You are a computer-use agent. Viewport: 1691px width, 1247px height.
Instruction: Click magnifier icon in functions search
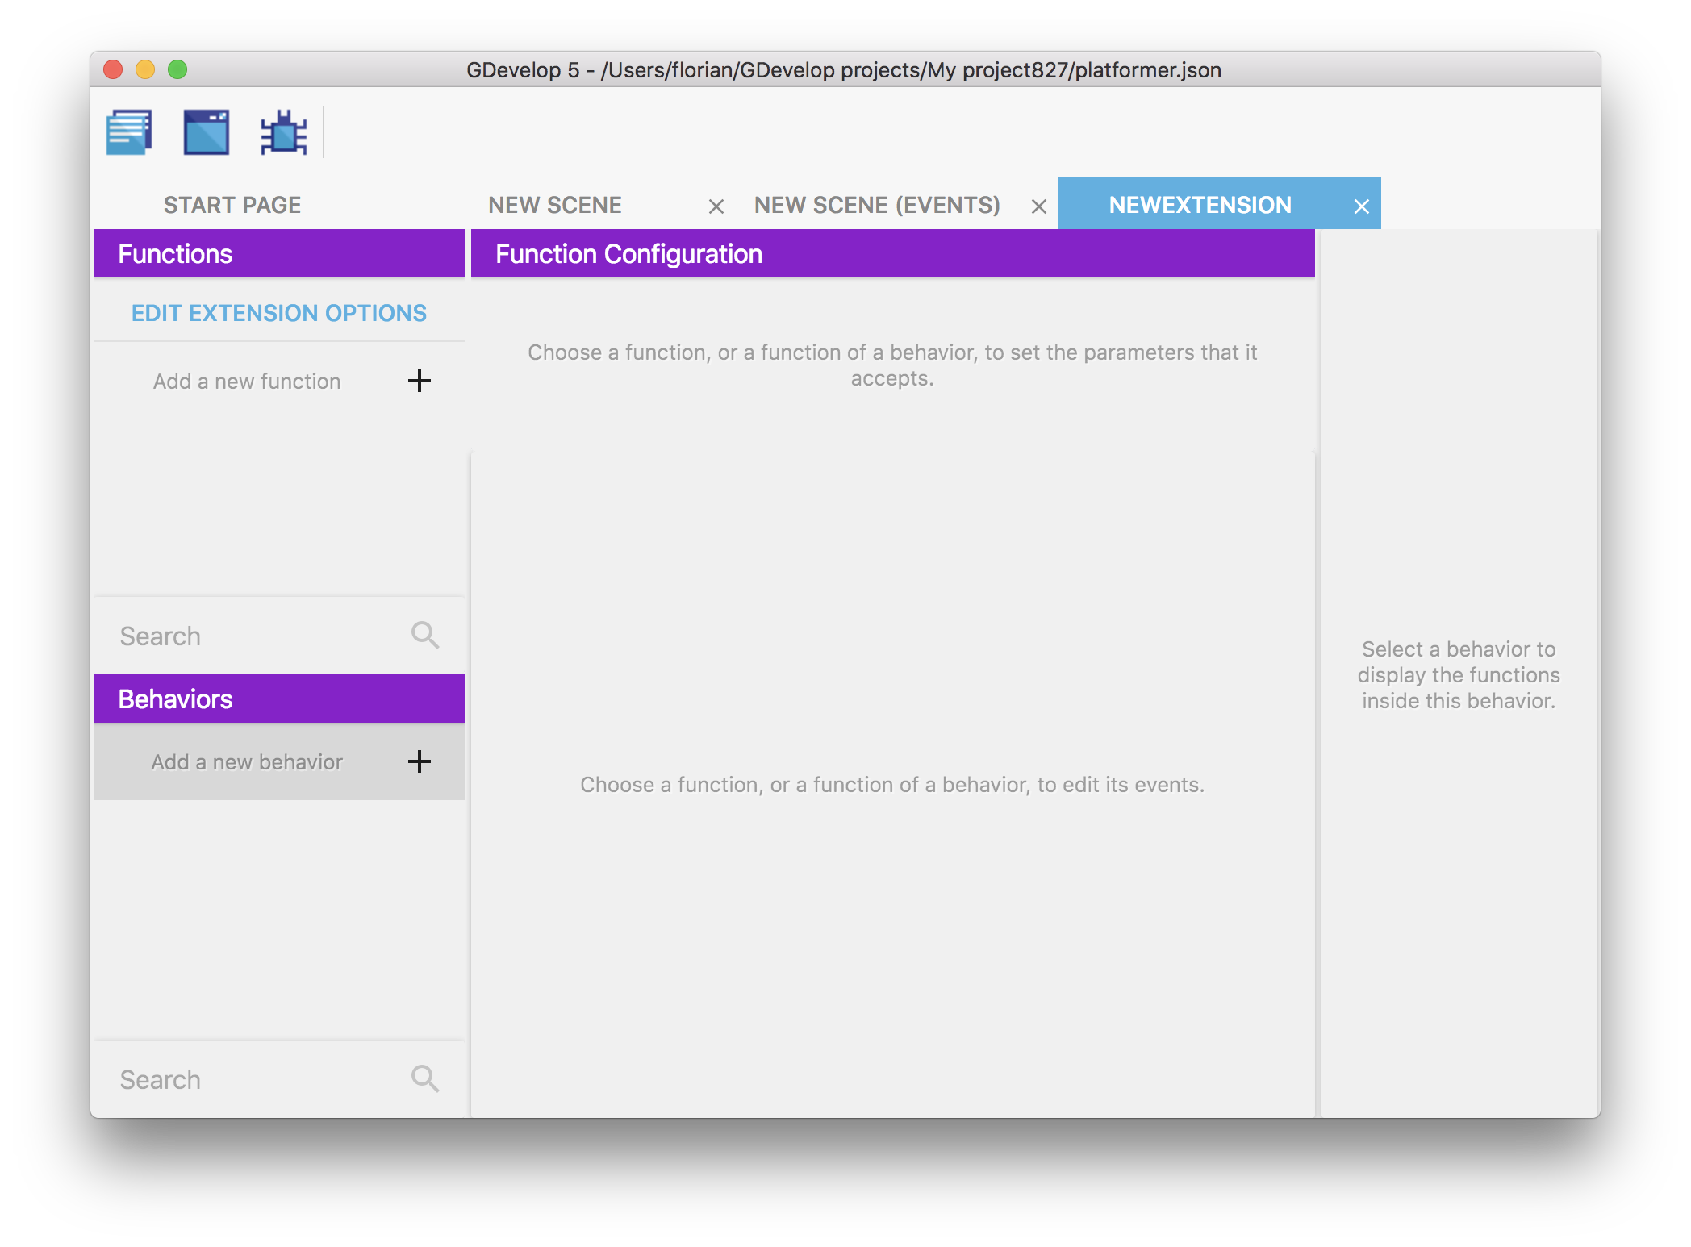[425, 636]
